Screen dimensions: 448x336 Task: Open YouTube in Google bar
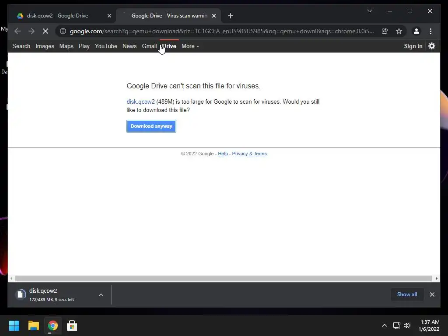tap(106, 46)
